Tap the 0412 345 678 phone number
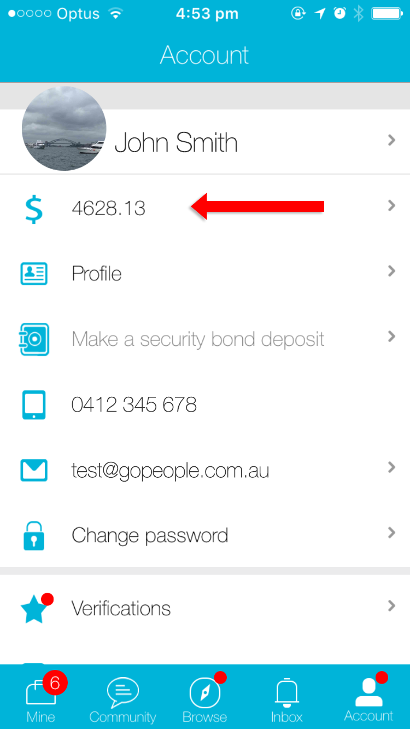 pos(134,405)
